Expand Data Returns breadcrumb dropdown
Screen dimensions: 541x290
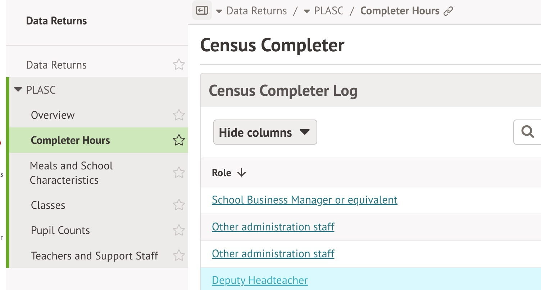pos(219,11)
